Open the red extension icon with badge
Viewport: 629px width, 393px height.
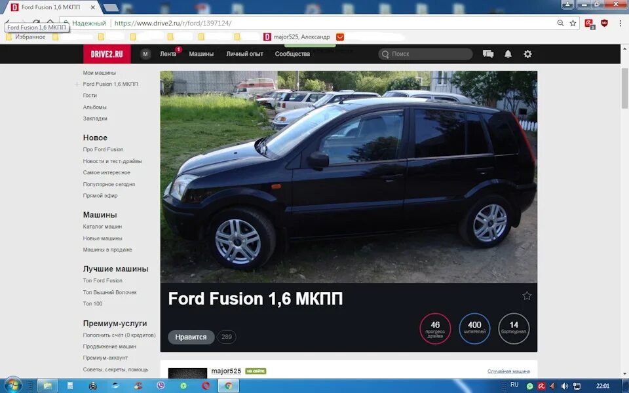(x=589, y=24)
